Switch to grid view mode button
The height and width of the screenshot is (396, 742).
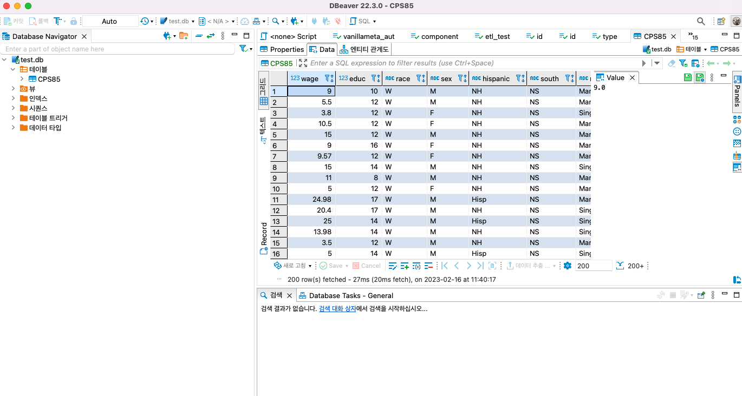pyautogui.click(x=263, y=91)
